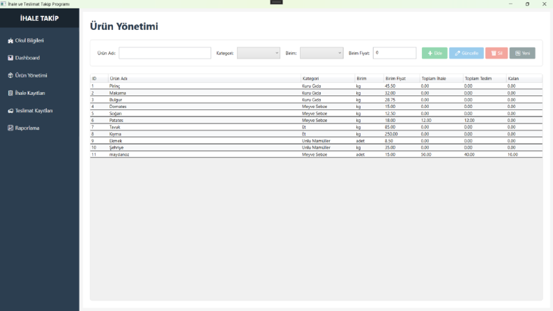Image resolution: width=553 pixels, height=311 pixels.
Task: Go to Dashboard page
Action: [x=40, y=58]
